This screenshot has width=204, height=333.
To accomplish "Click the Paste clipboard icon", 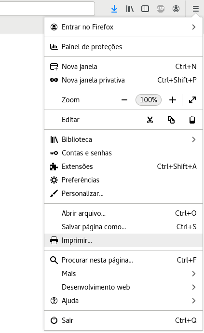I will pyautogui.click(x=192, y=120).
